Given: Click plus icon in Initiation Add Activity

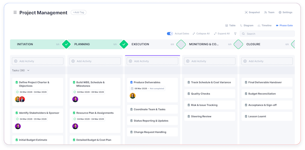Looking at the screenshot, I should point(16,61).
